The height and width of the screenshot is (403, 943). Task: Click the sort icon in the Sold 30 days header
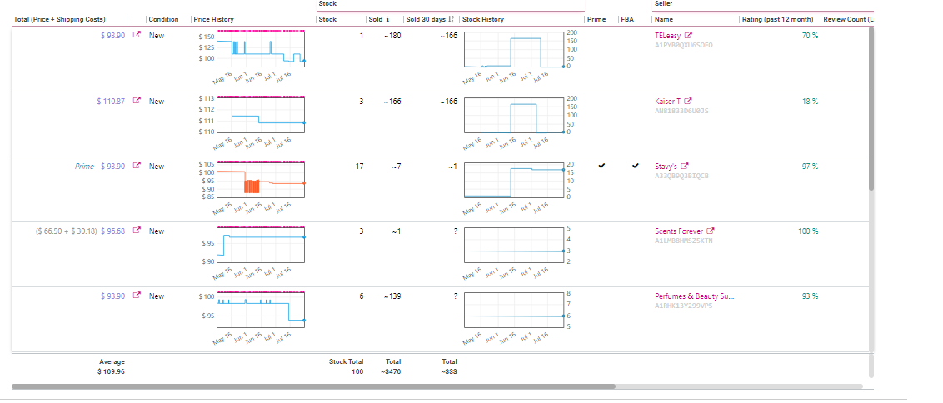(452, 19)
